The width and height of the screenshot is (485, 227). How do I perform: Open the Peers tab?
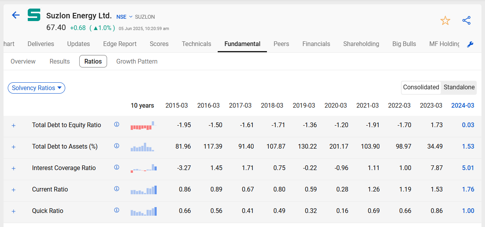coord(281,44)
